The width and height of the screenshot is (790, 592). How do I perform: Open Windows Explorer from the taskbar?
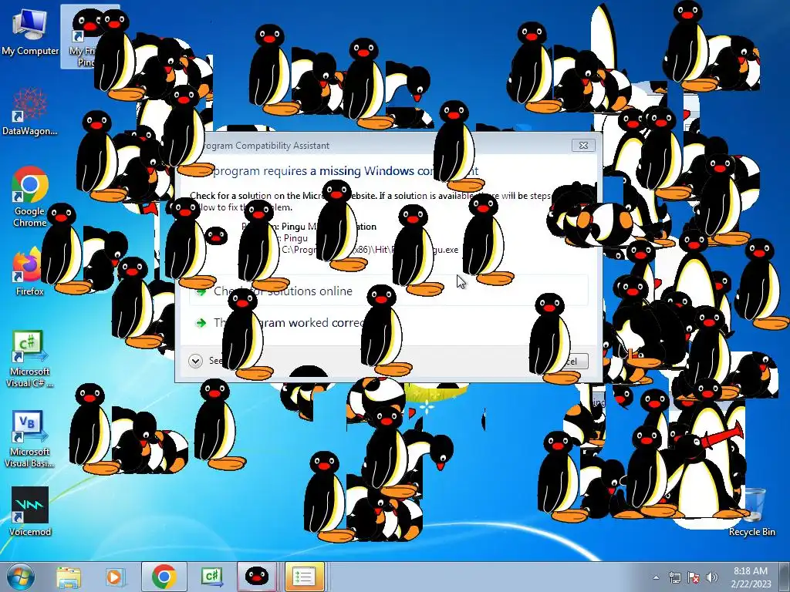click(x=69, y=577)
